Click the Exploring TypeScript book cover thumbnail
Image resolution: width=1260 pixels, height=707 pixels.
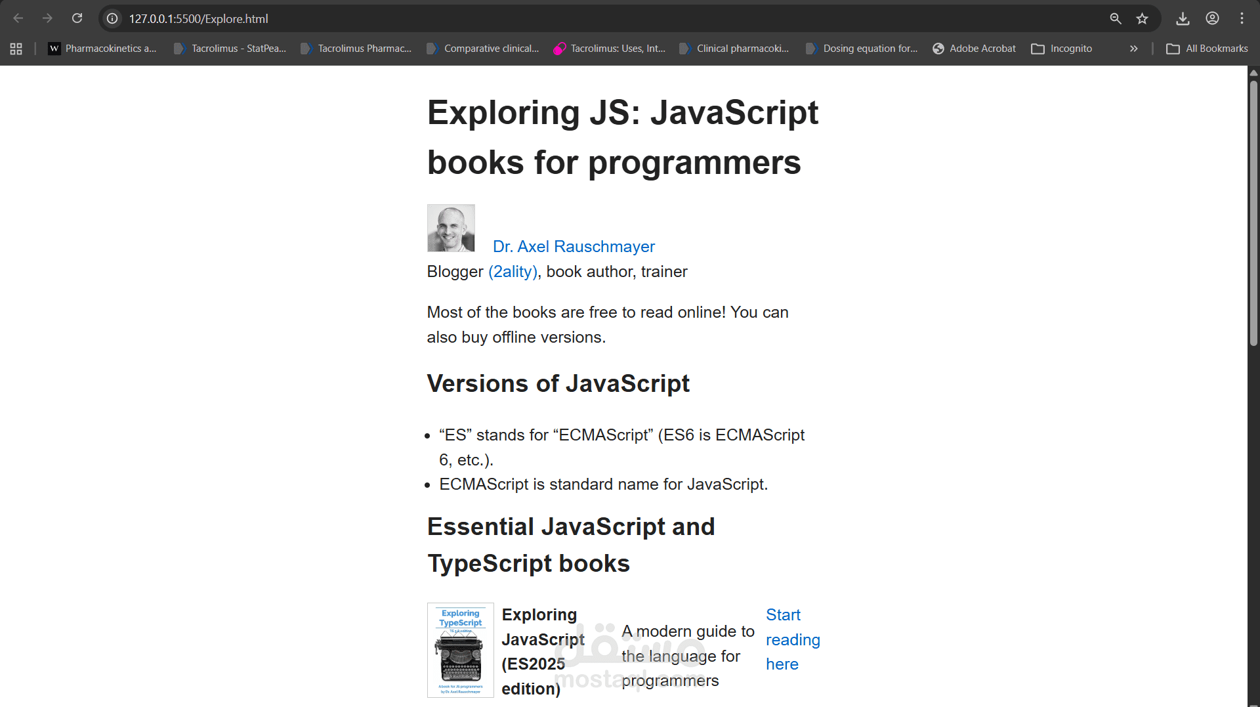pos(460,650)
